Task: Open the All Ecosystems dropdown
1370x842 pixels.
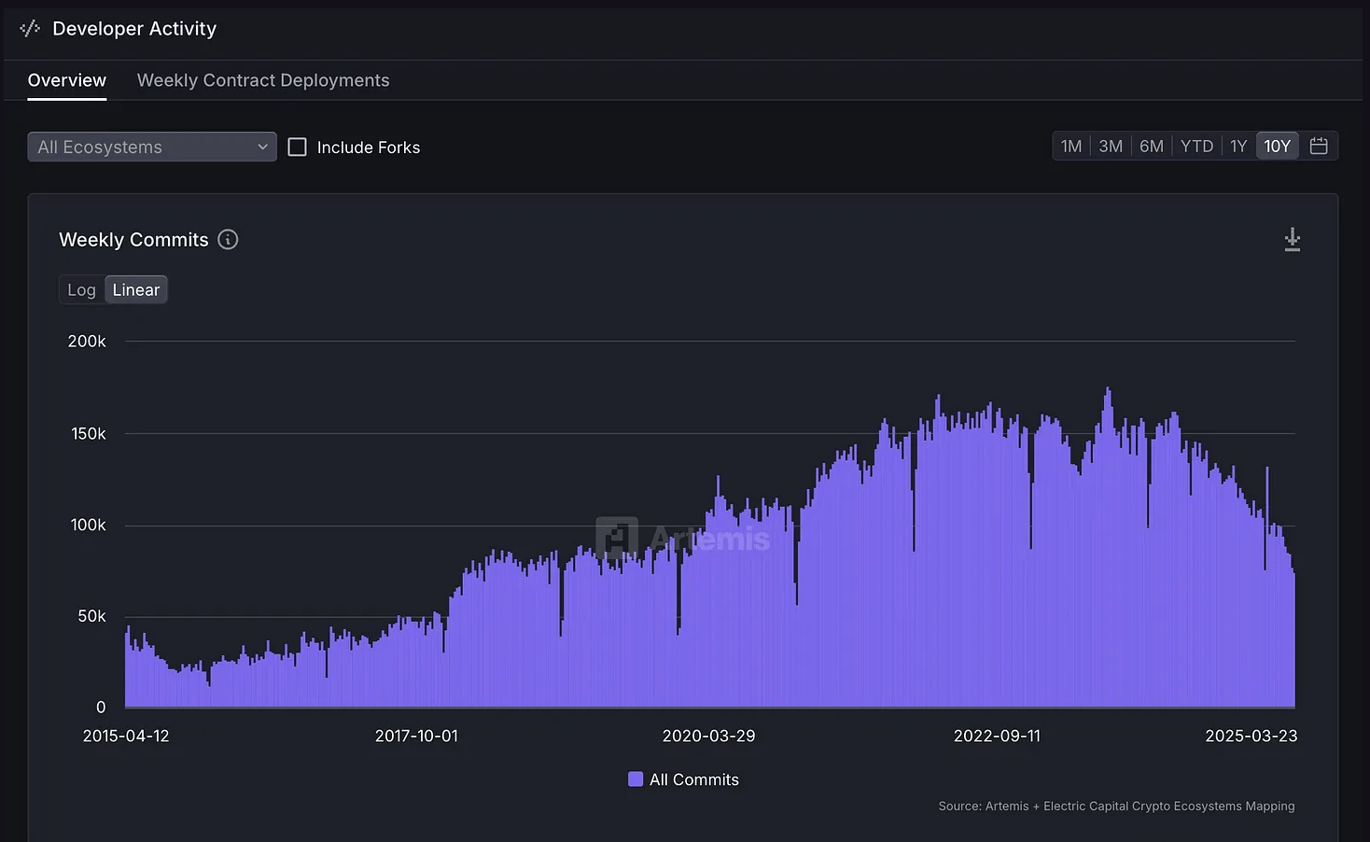Action: [140, 147]
